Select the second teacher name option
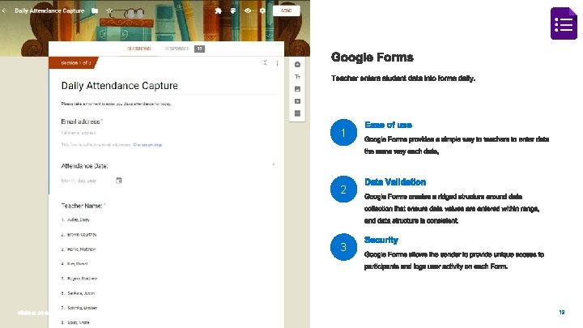The height and width of the screenshot is (328, 583). click(79, 235)
